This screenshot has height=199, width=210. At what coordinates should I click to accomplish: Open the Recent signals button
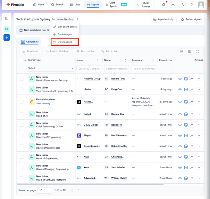click(x=191, y=19)
